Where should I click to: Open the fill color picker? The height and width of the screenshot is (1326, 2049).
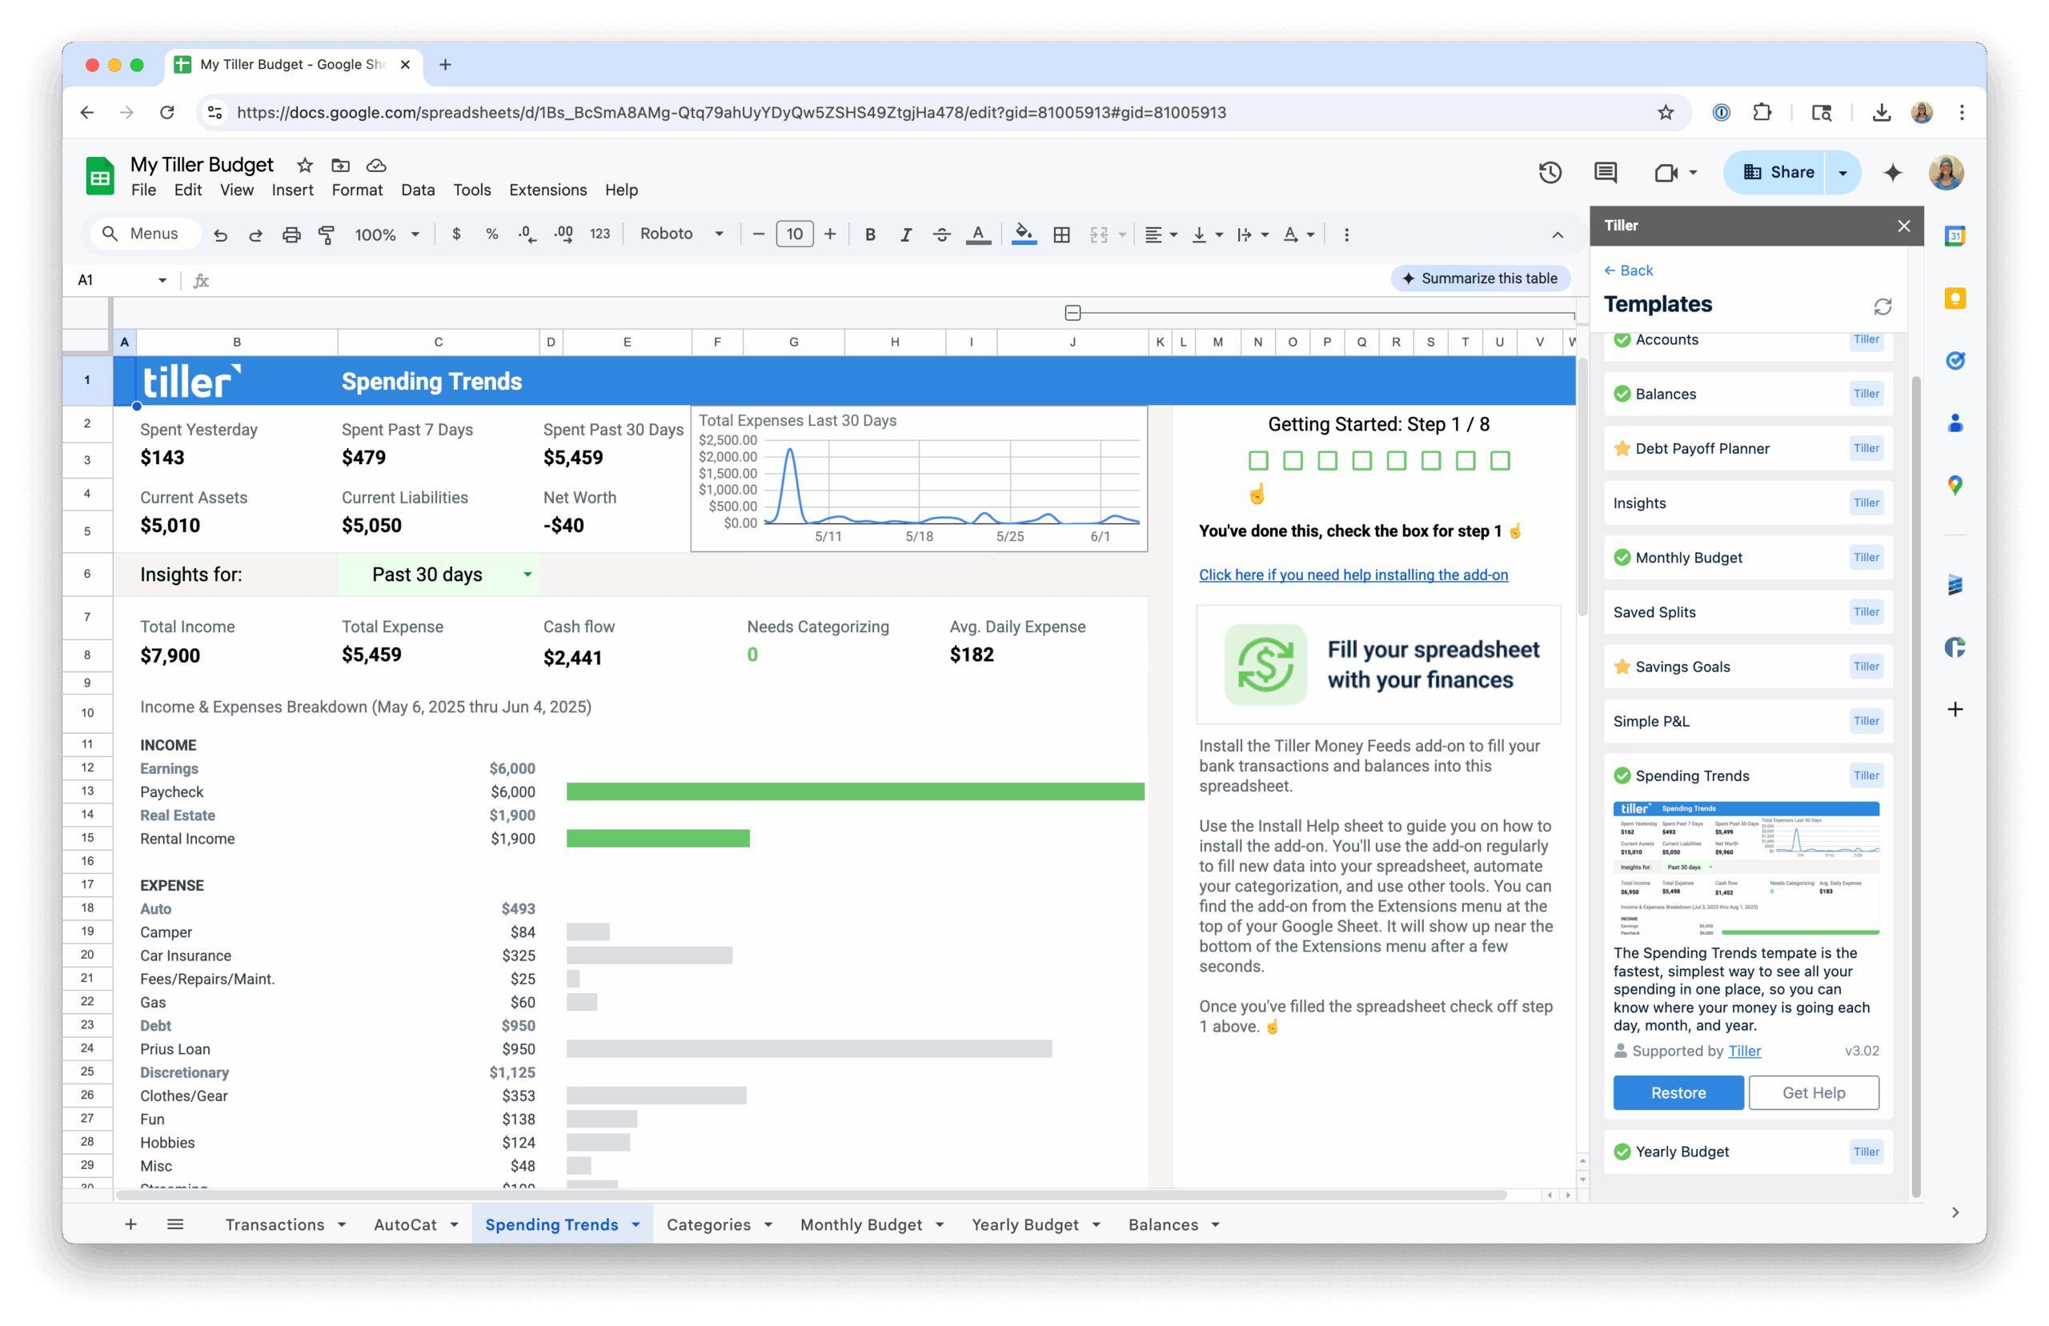(x=1023, y=234)
